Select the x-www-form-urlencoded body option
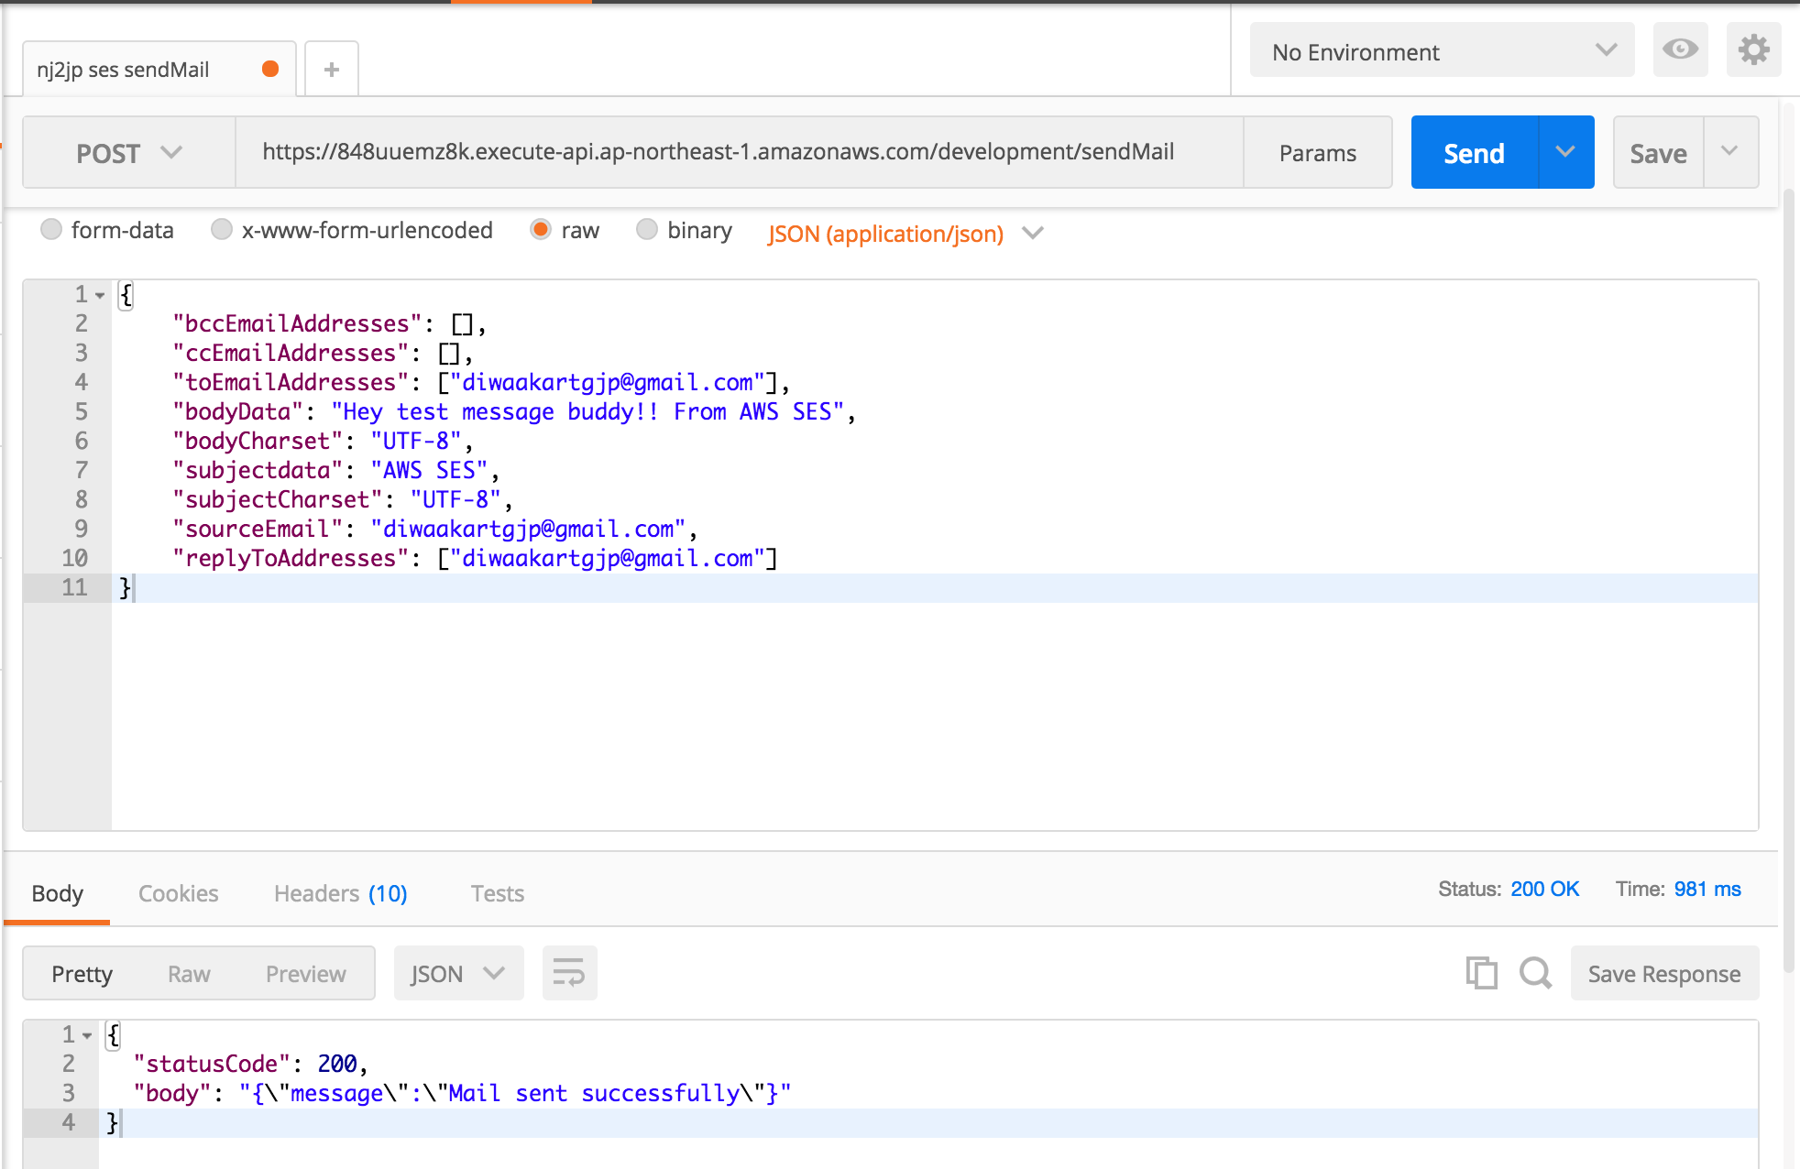Screen dimensions: 1800x1169 pos(222,230)
